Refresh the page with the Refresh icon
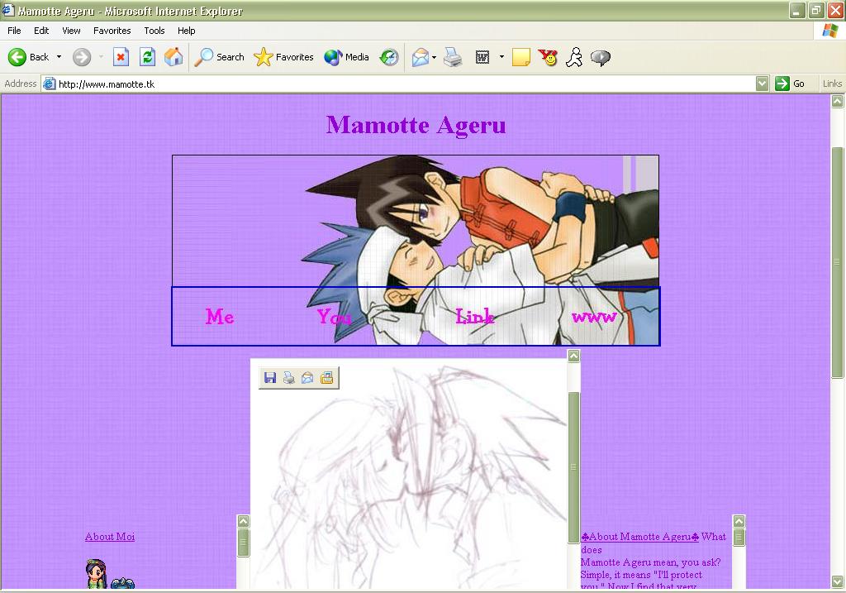Image resolution: width=846 pixels, height=593 pixels. [x=147, y=57]
